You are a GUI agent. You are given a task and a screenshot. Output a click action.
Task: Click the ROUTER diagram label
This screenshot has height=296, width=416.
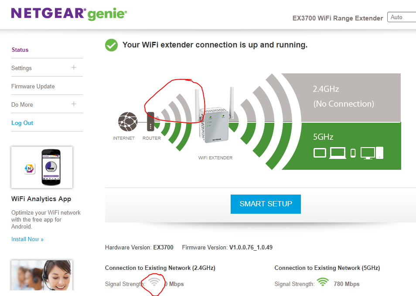pyautogui.click(x=151, y=138)
